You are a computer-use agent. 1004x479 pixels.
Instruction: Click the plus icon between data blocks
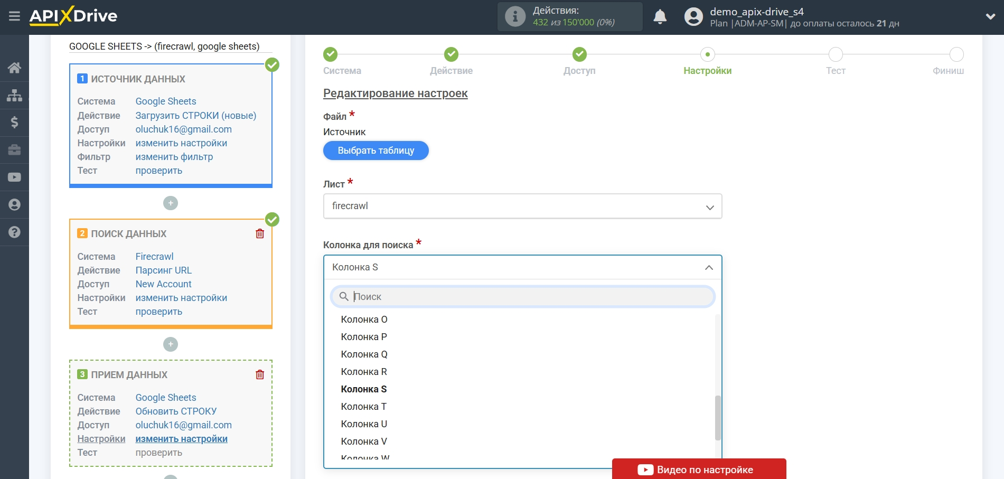170,203
